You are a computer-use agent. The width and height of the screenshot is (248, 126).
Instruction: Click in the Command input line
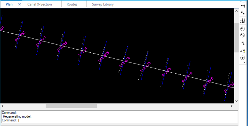coord(102,120)
